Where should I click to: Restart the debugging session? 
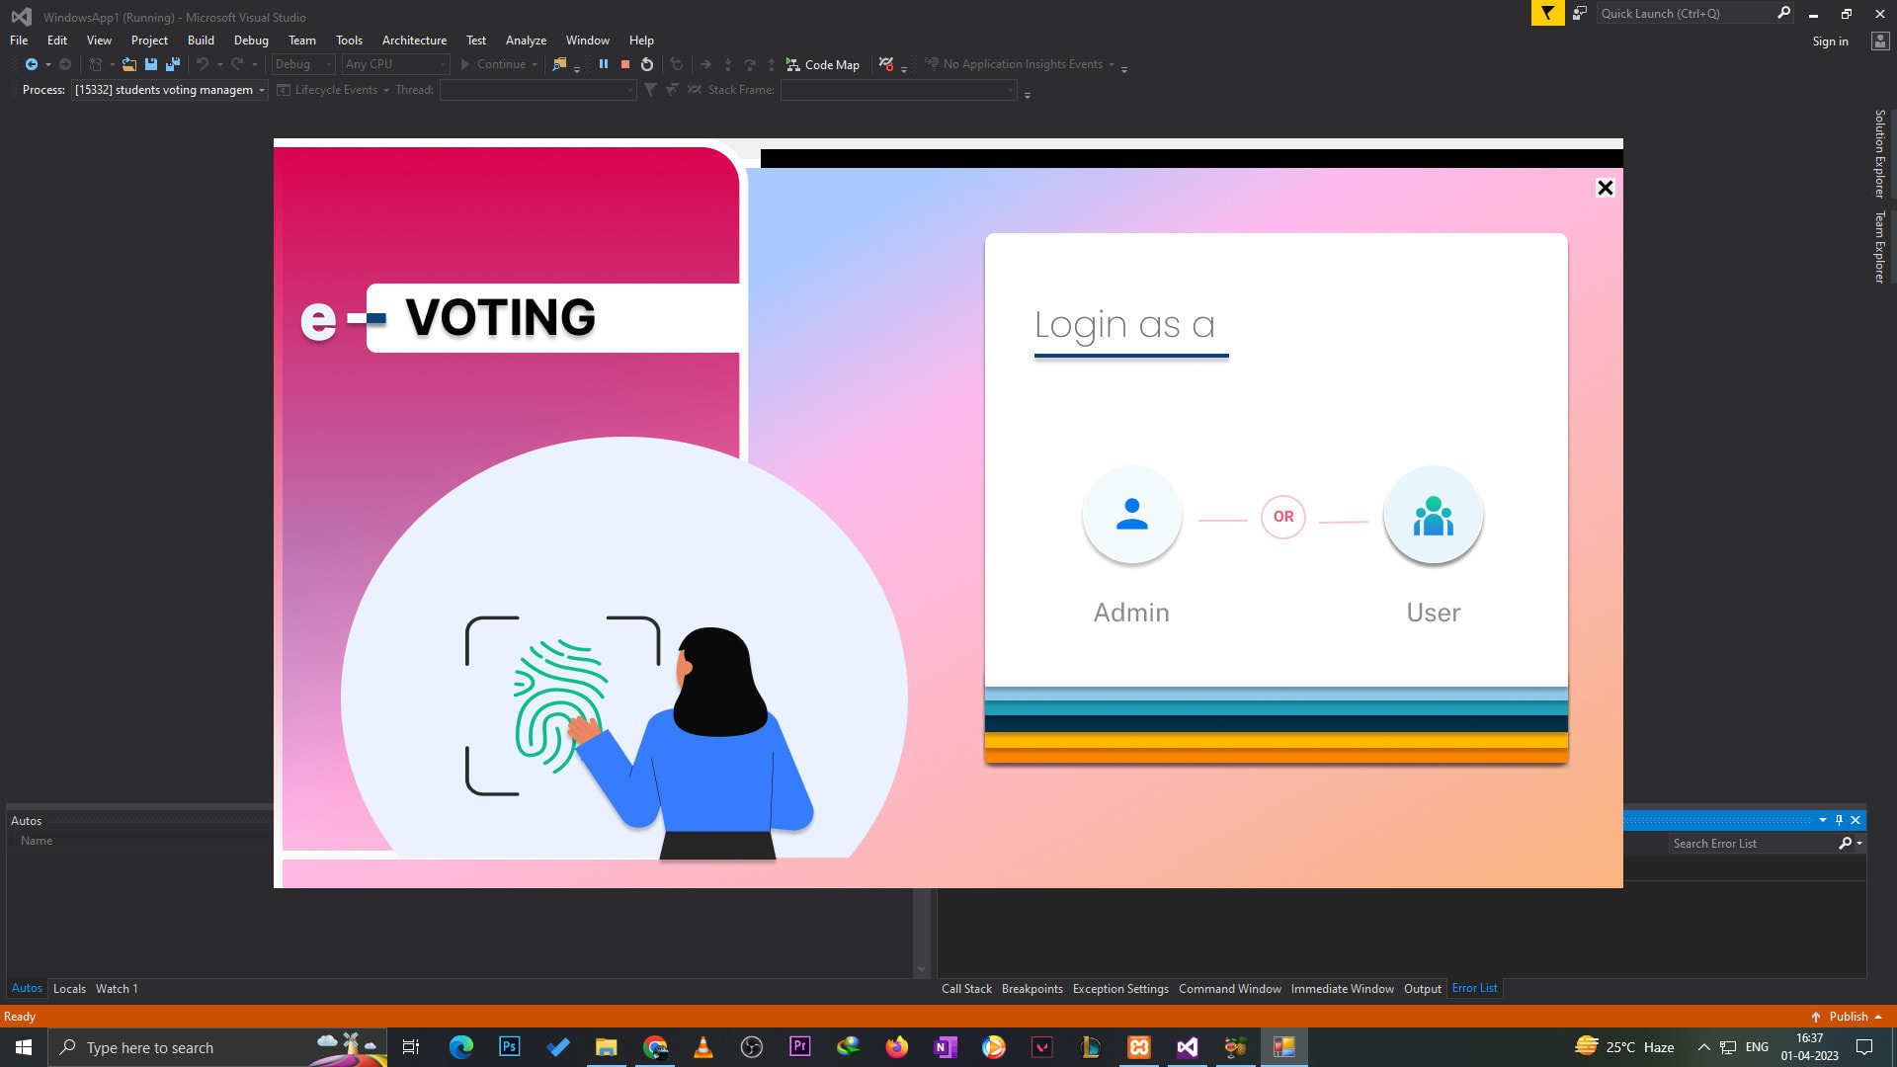(647, 64)
